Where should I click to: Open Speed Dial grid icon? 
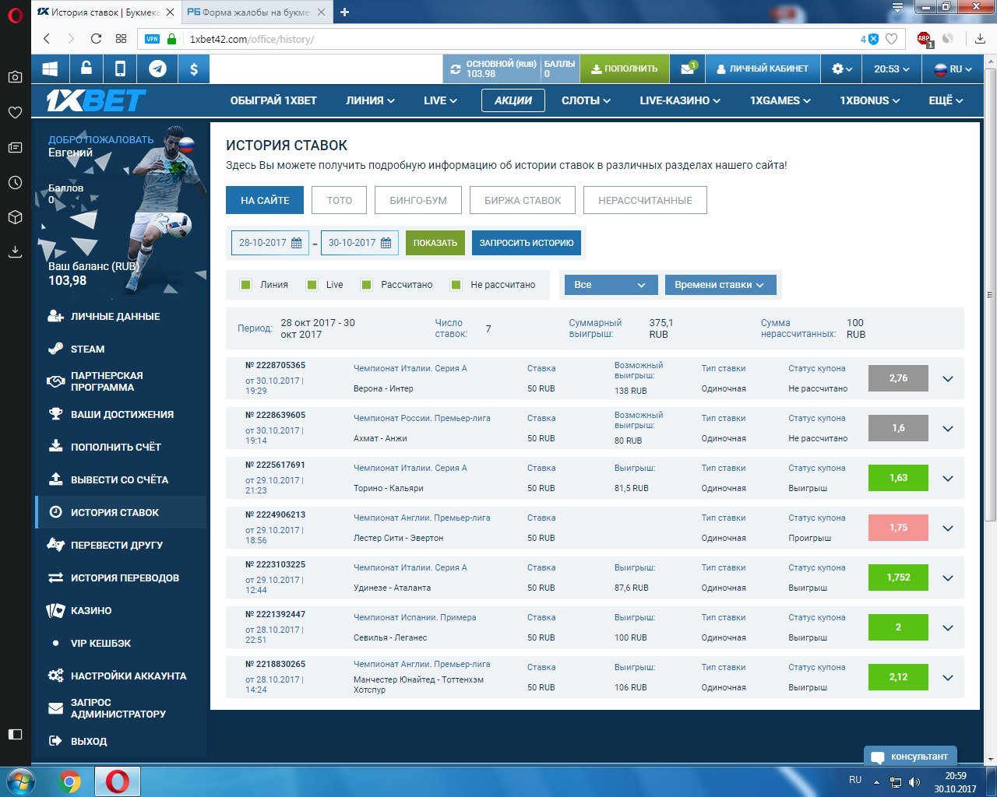click(121, 39)
